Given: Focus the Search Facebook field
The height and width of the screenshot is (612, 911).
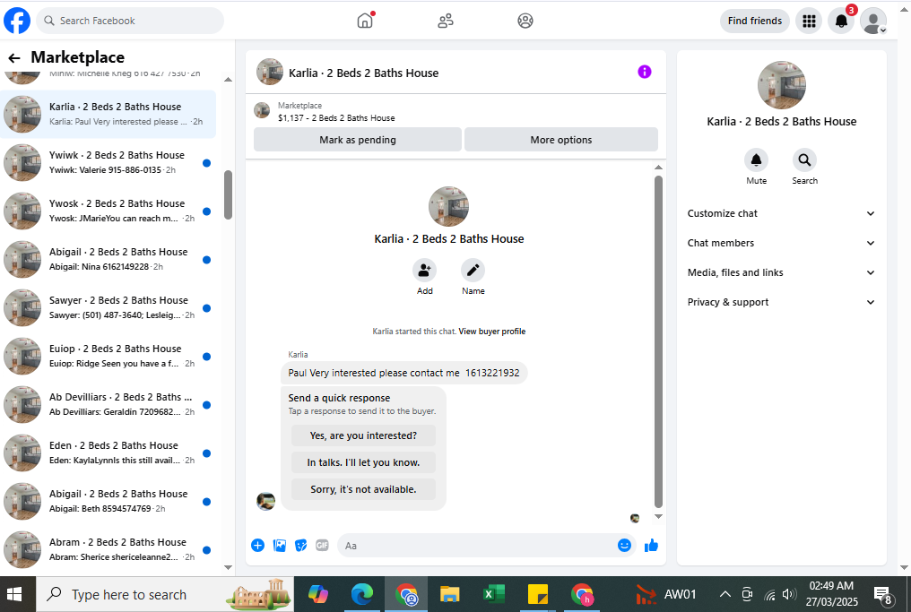Looking at the screenshot, I should point(130,21).
